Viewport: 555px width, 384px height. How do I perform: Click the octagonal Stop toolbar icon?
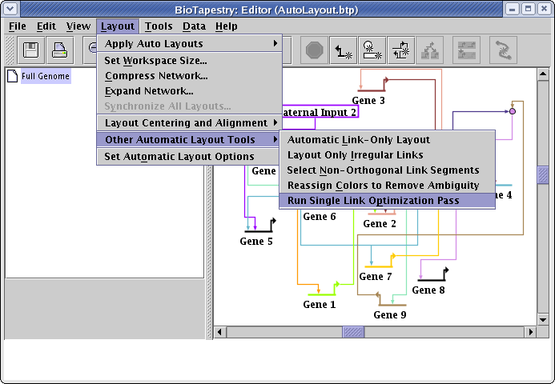[x=316, y=50]
